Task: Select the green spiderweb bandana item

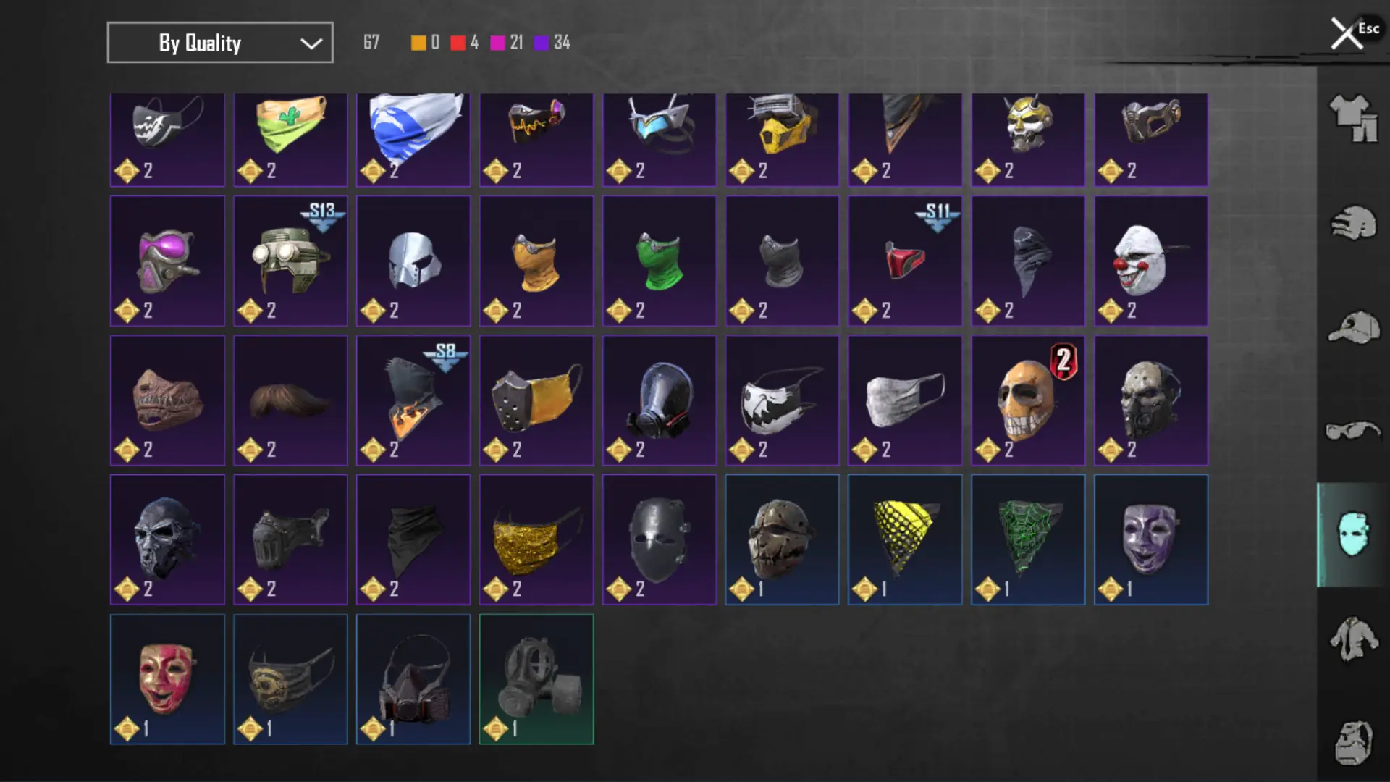Action: coord(1028,539)
